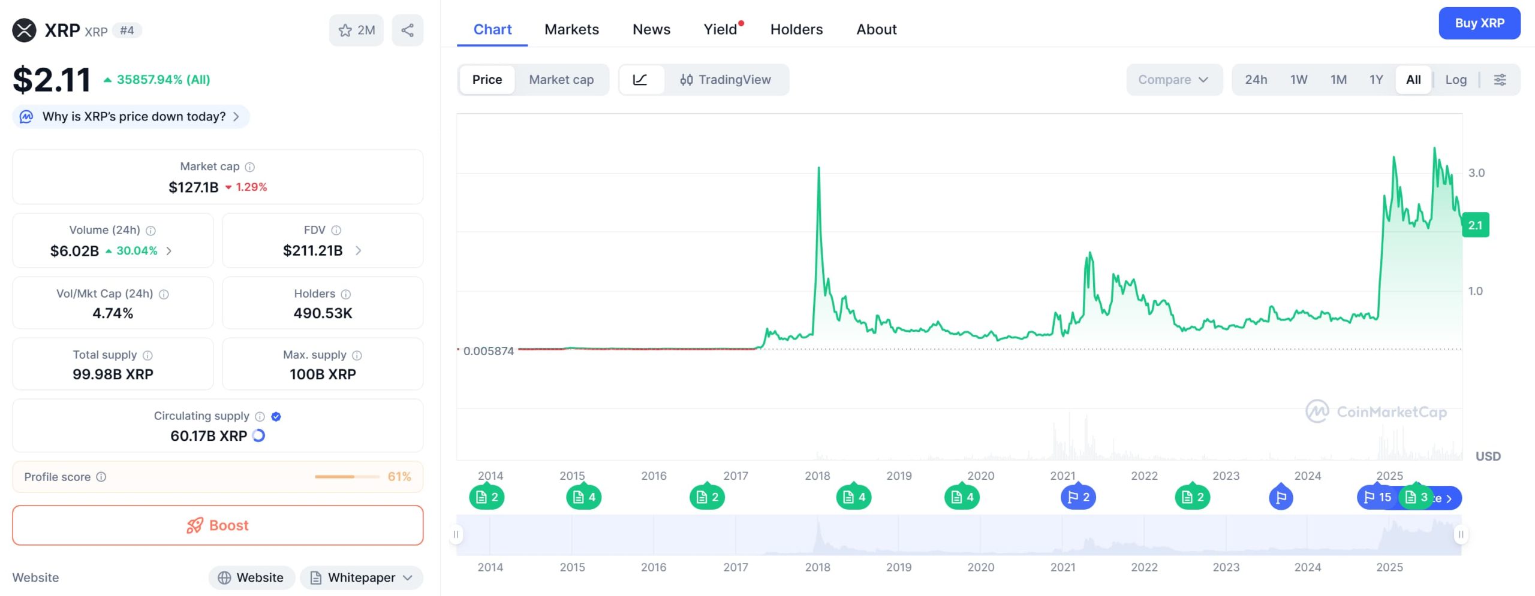Image resolution: width=1535 pixels, height=596 pixels.
Task: Click the Buy XRP button
Action: 1479,23
